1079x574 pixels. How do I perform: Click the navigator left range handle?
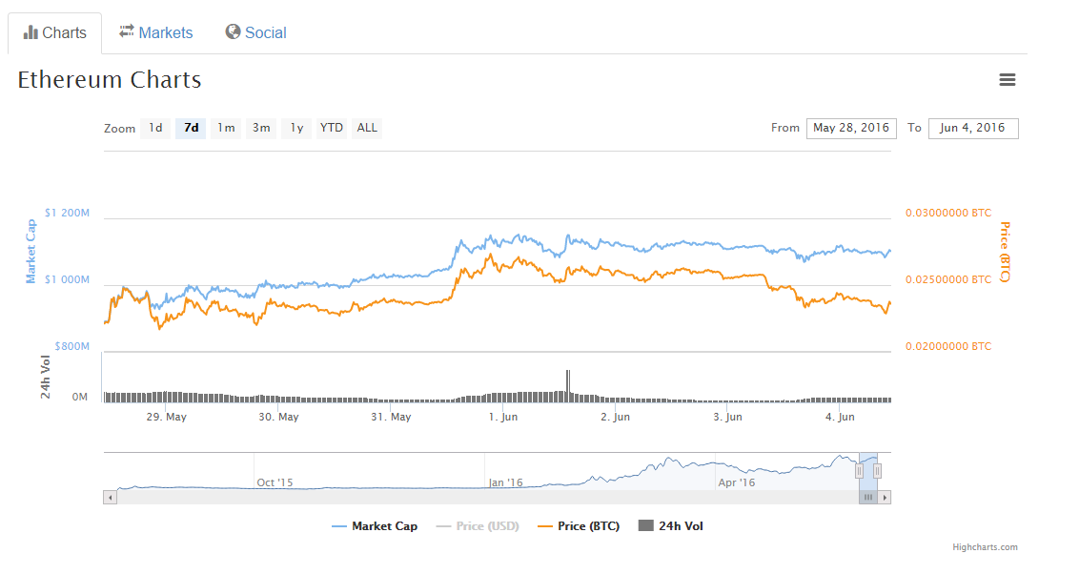point(859,470)
